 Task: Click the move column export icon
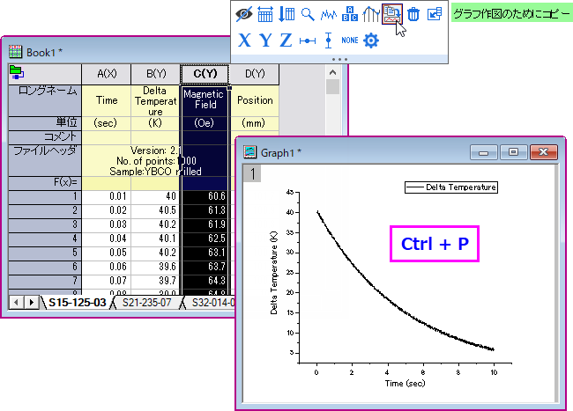point(435,14)
